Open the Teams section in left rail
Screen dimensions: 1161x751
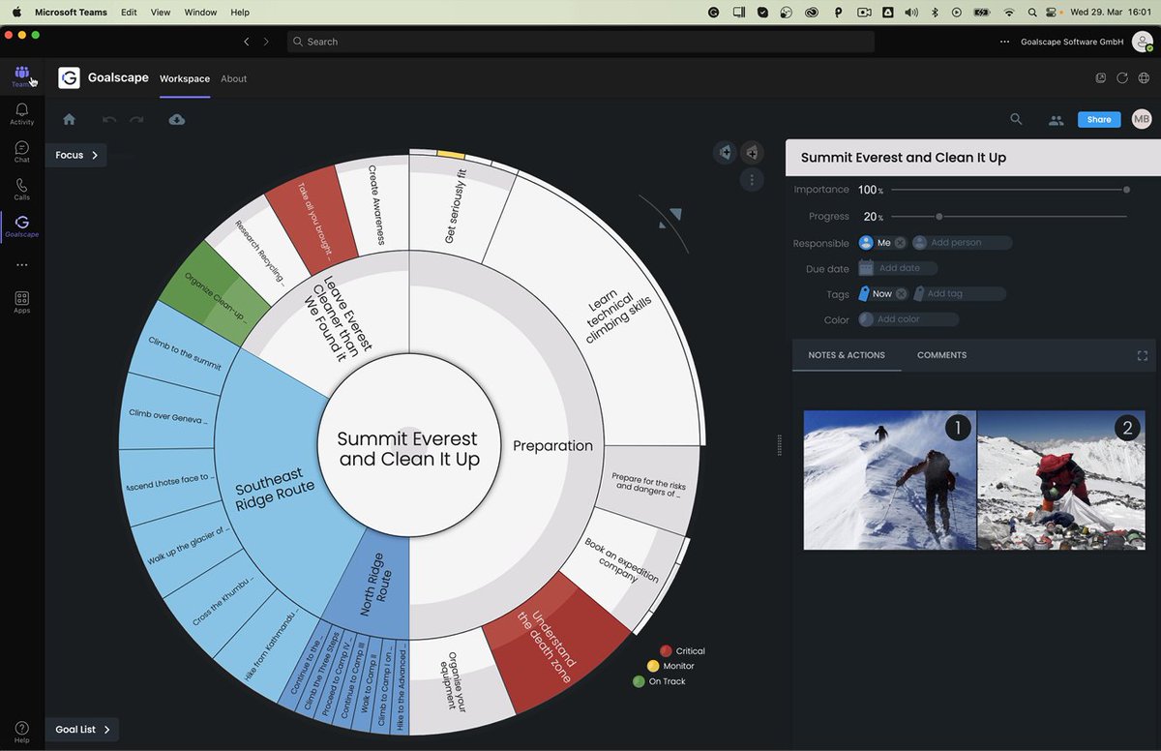coord(21,76)
